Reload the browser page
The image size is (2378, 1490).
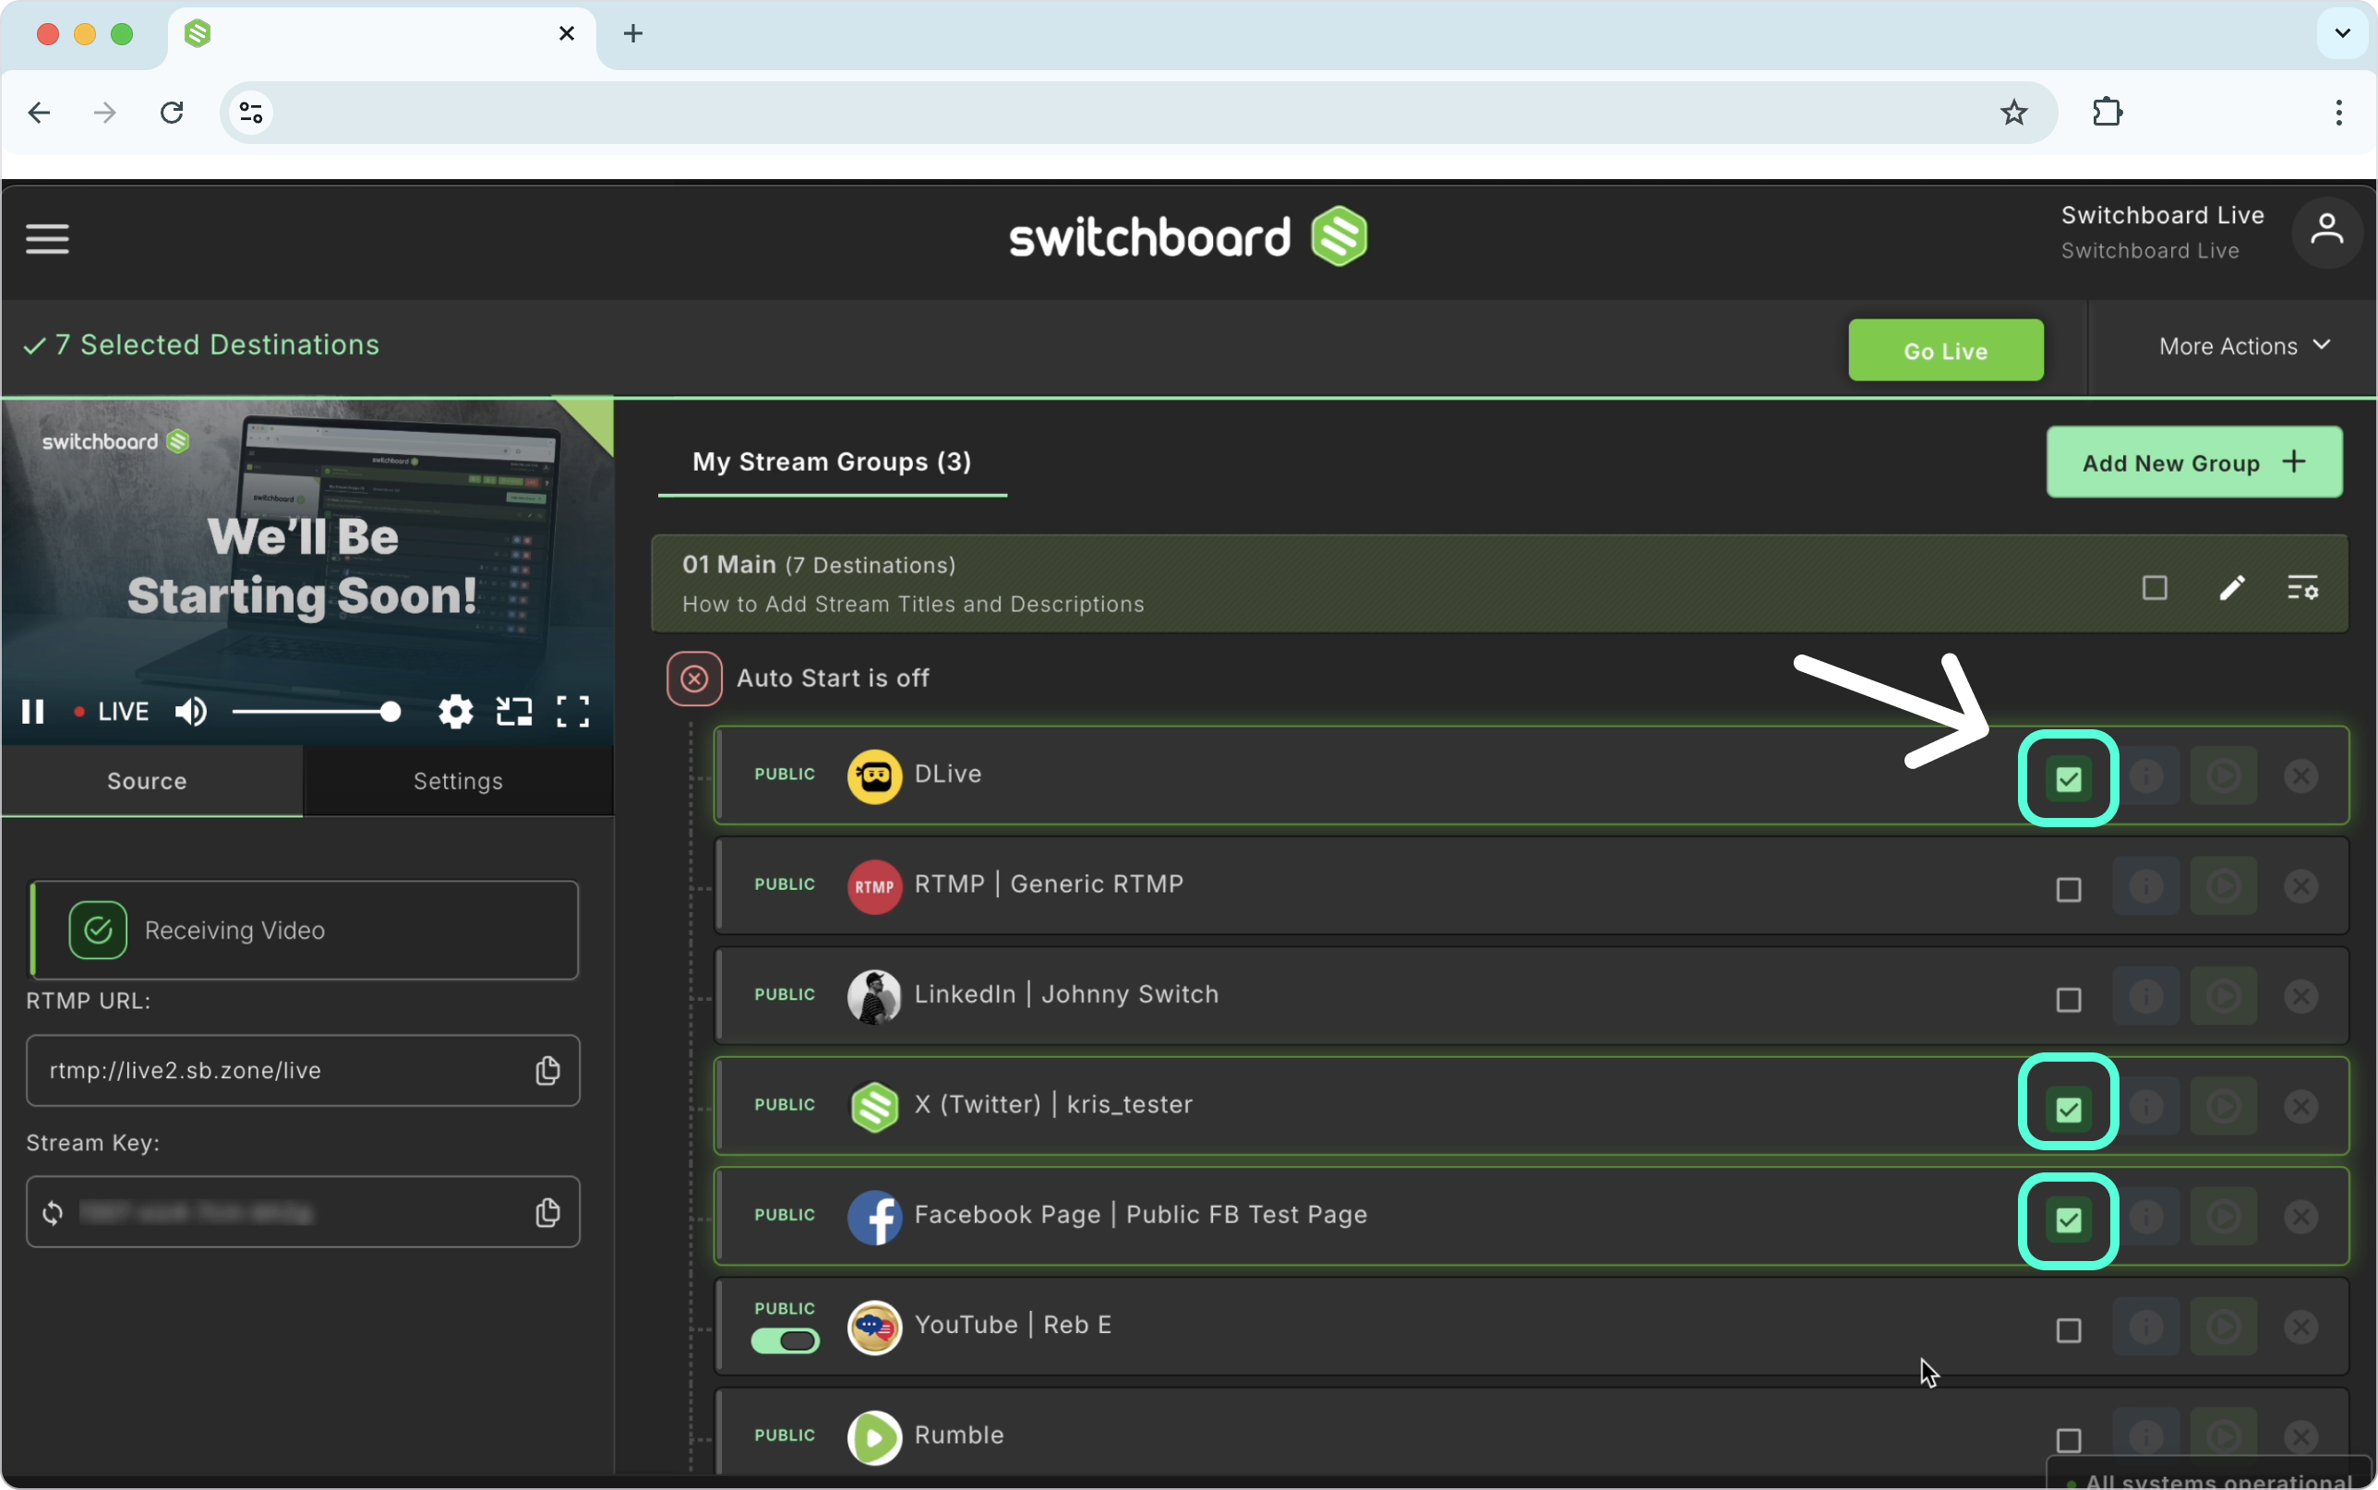[172, 113]
